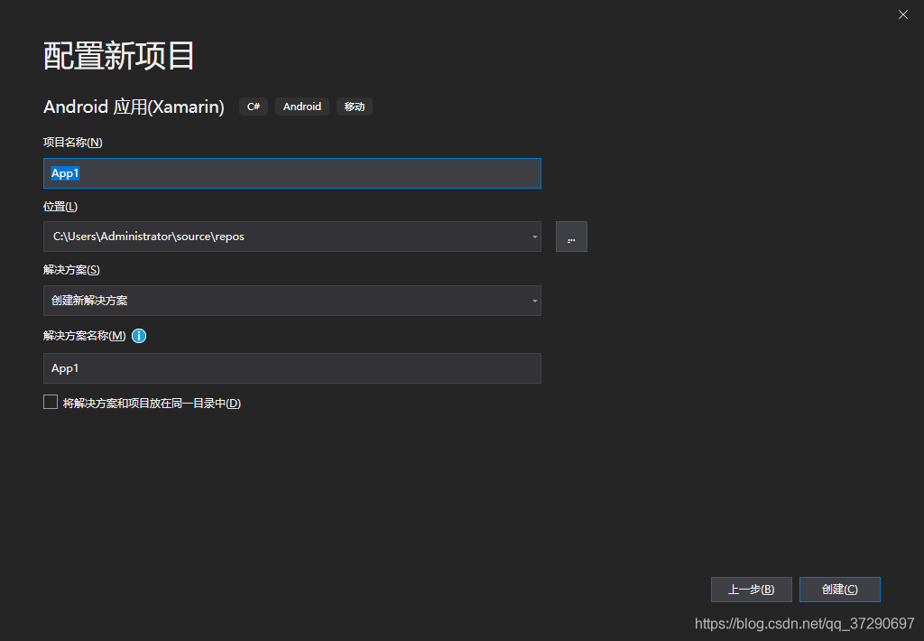Click the Android 应用(Xamarin) template title
The height and width of the screenshot is (641, 924).
pyautogui.click(x=134, y=107)
